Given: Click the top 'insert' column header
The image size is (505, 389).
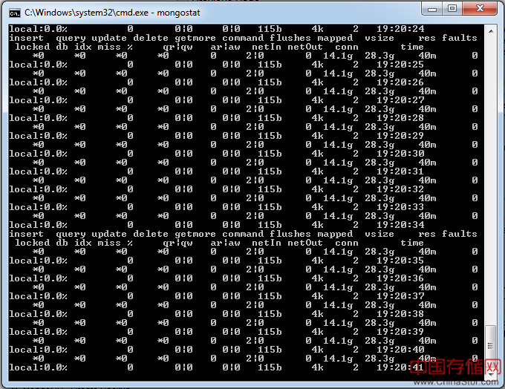Looking at the screenshot, I should pos(26,38).
